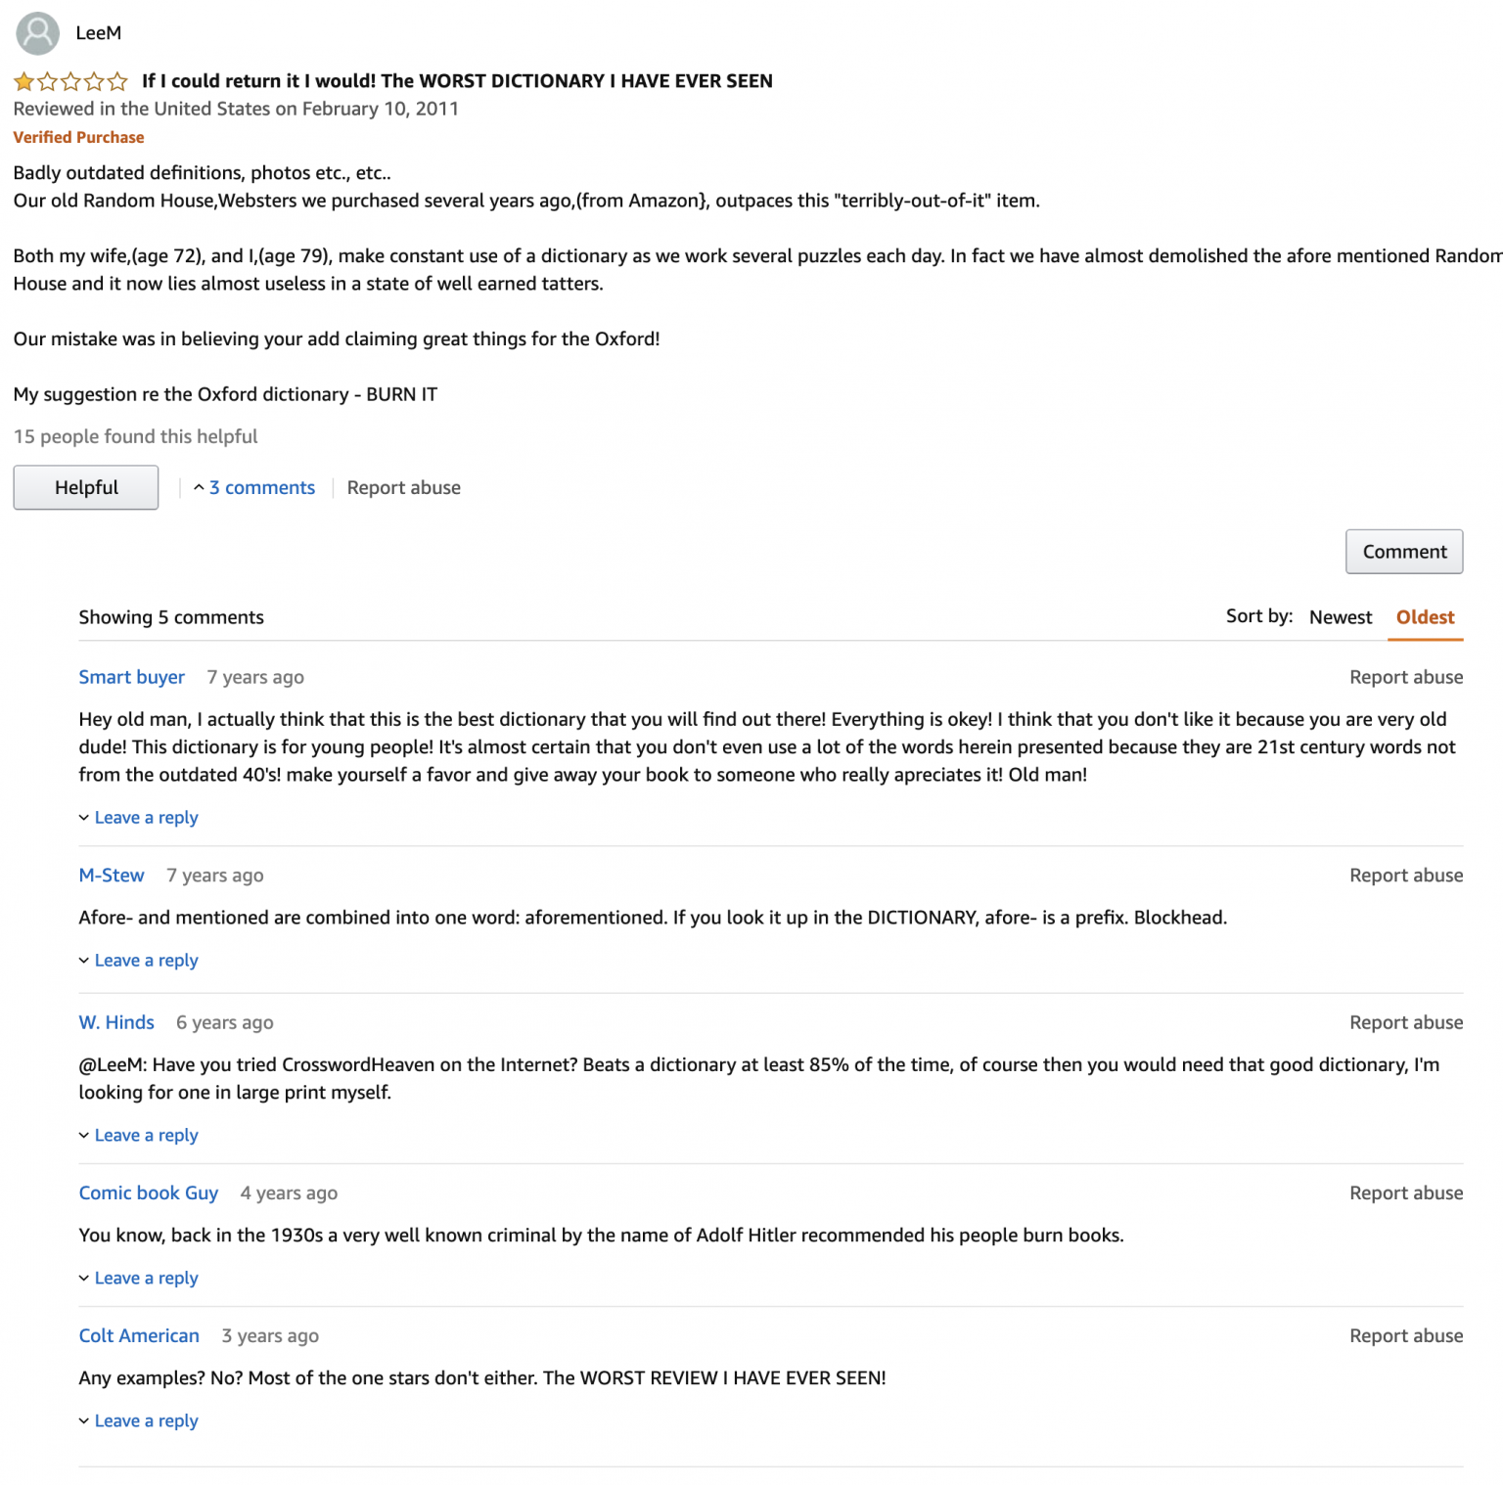
Task: Click the fifth star icon next to title
Action: pyautogui.click(x=117, y=81)
